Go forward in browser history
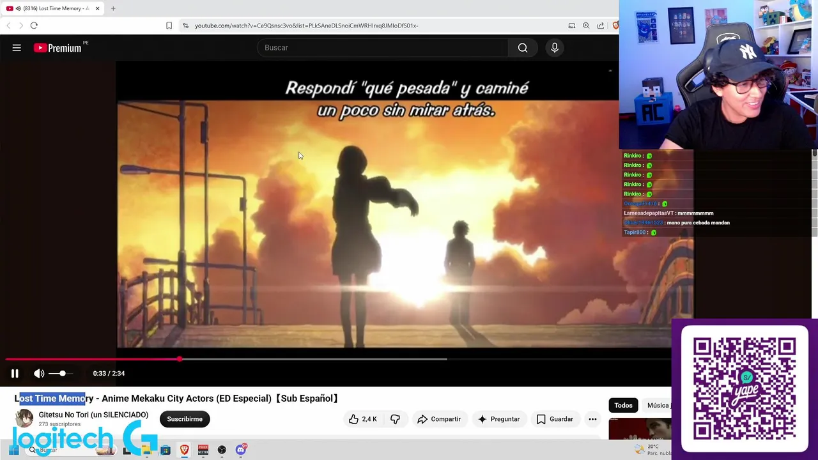Screen dimensions: 818x460 click(20, 26)
